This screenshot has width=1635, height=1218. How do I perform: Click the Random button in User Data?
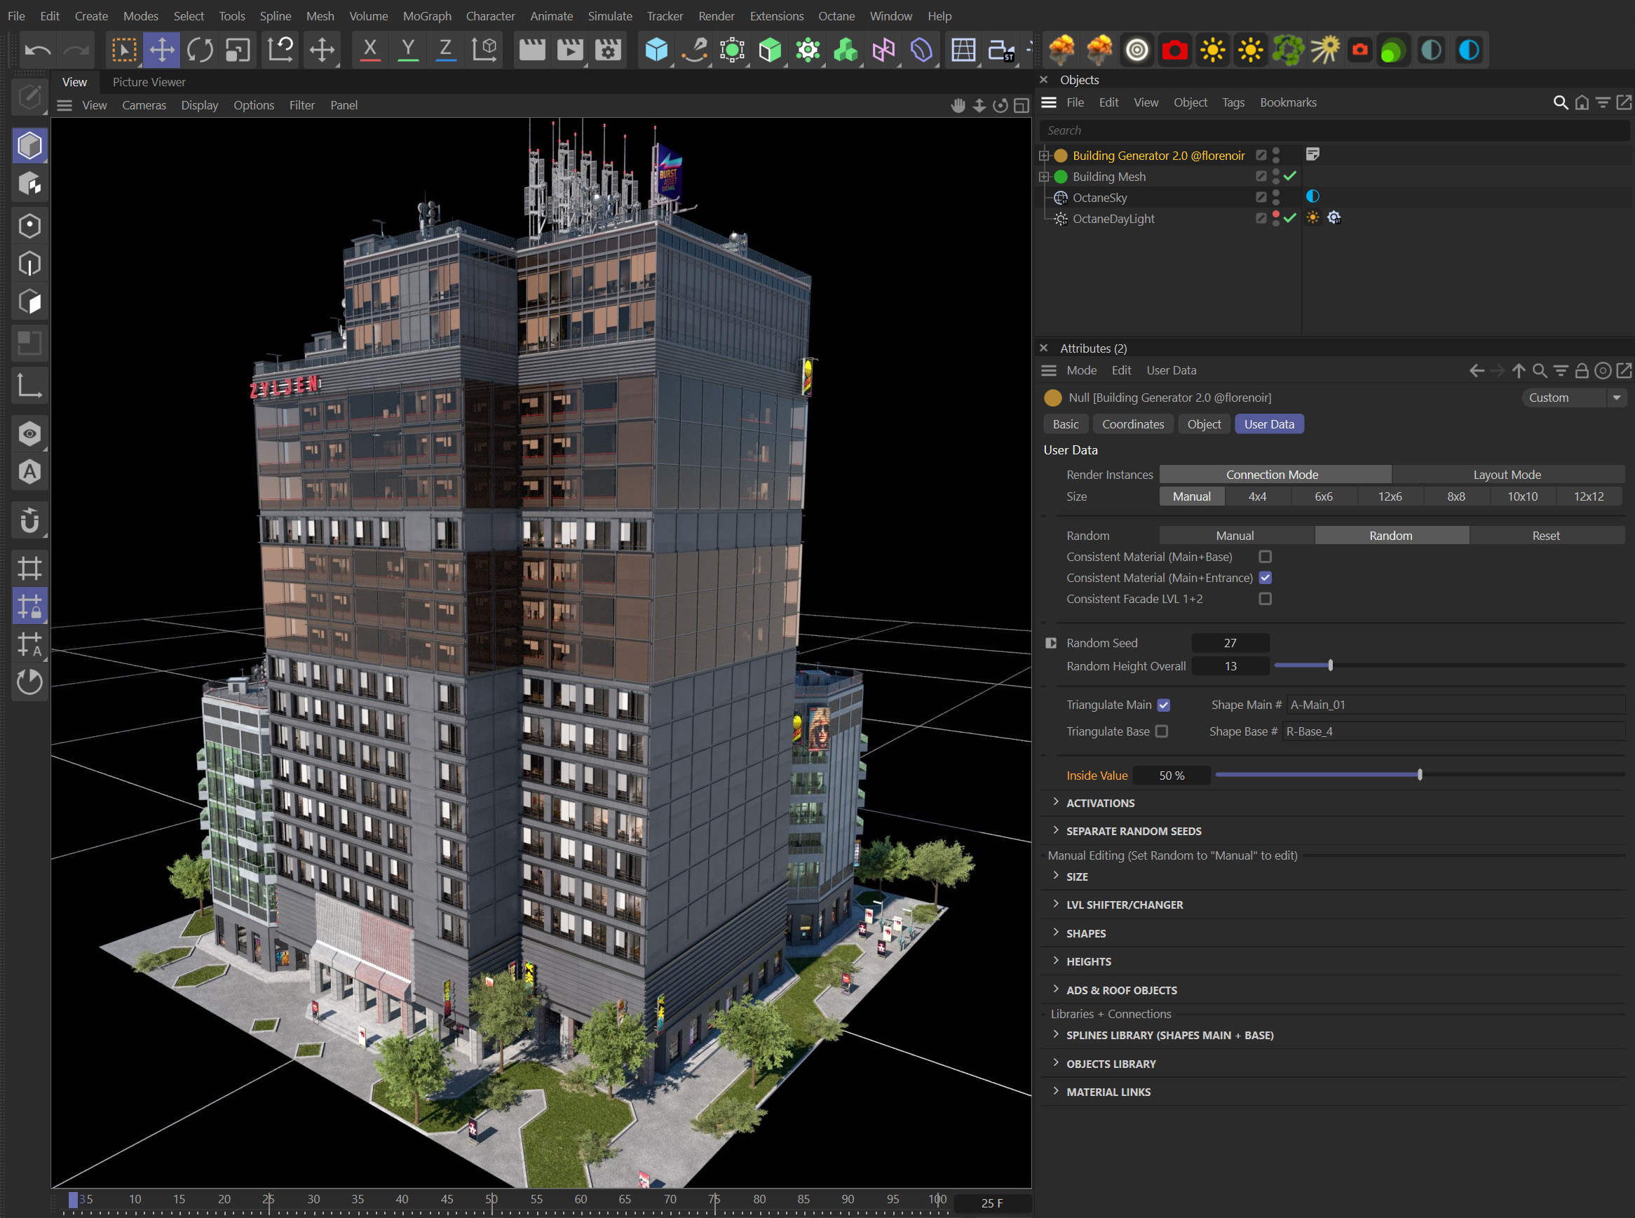click(1390, 535)
